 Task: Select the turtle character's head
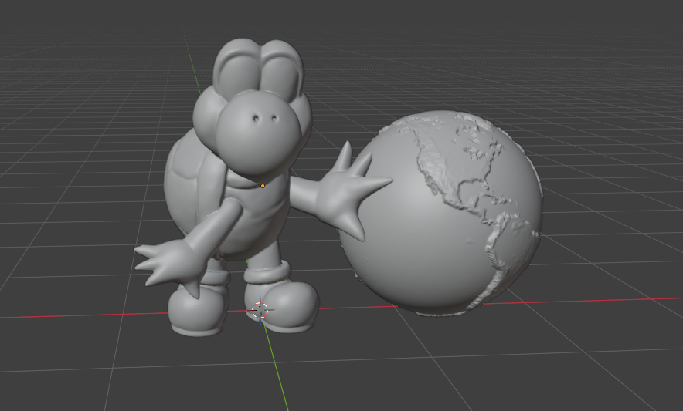point(253,109)
